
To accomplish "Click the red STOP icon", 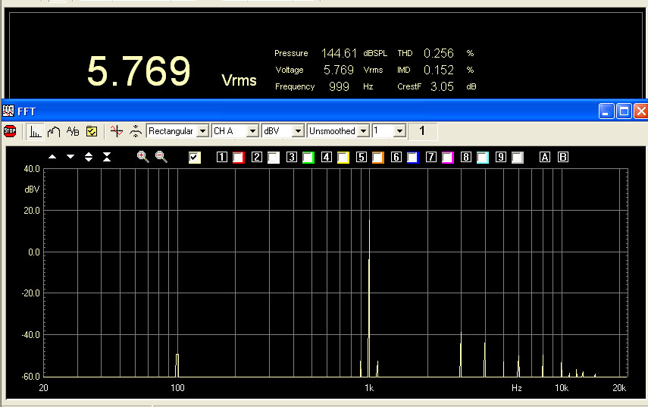I will [10, 131].
